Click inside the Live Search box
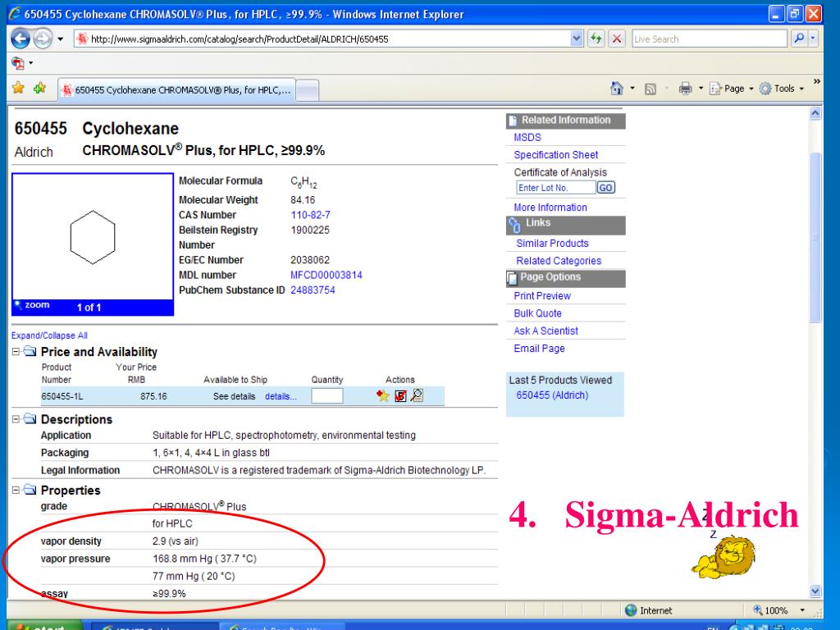 (709, 39)
